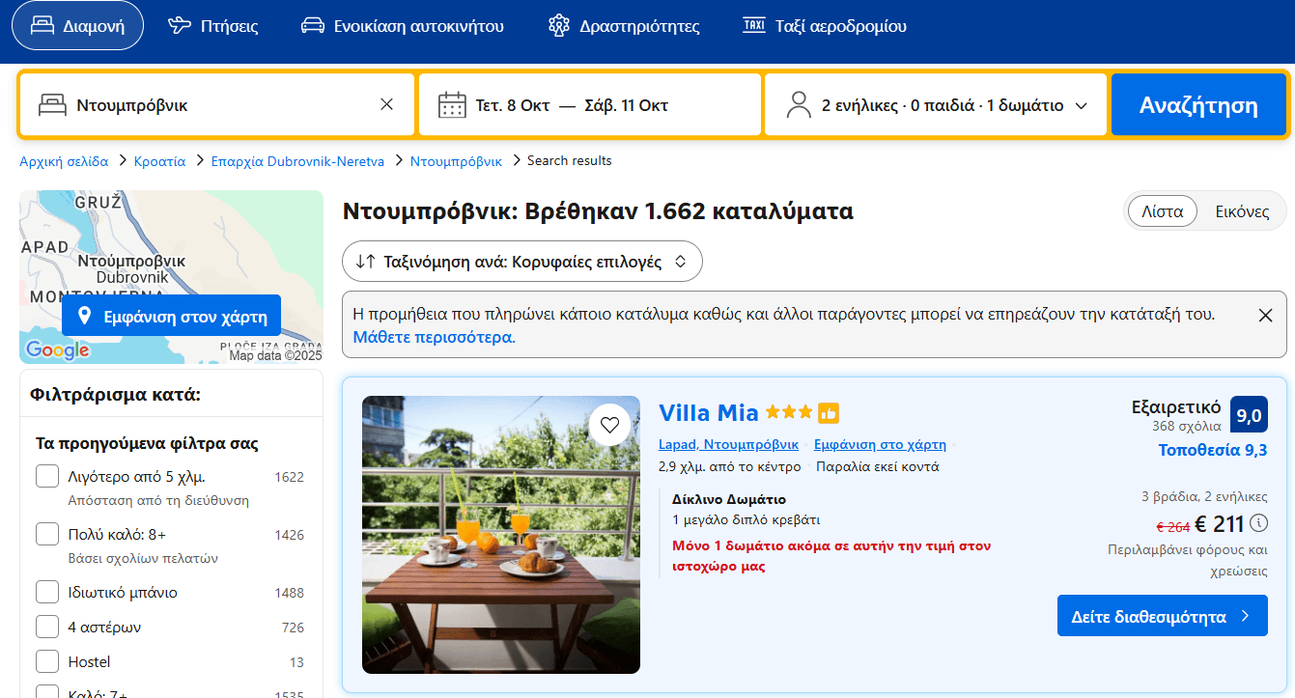
Task: Open Villa Mia property title
Action: point(709,413)
